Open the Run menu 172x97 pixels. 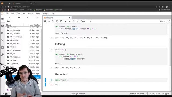(x=24, y=13)
